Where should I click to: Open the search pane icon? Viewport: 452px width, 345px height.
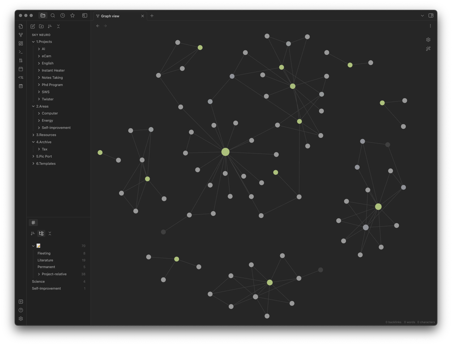click(x=53, y=15)
